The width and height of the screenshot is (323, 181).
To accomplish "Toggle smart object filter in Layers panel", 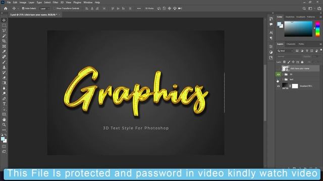I will click(x=316, y=51).
